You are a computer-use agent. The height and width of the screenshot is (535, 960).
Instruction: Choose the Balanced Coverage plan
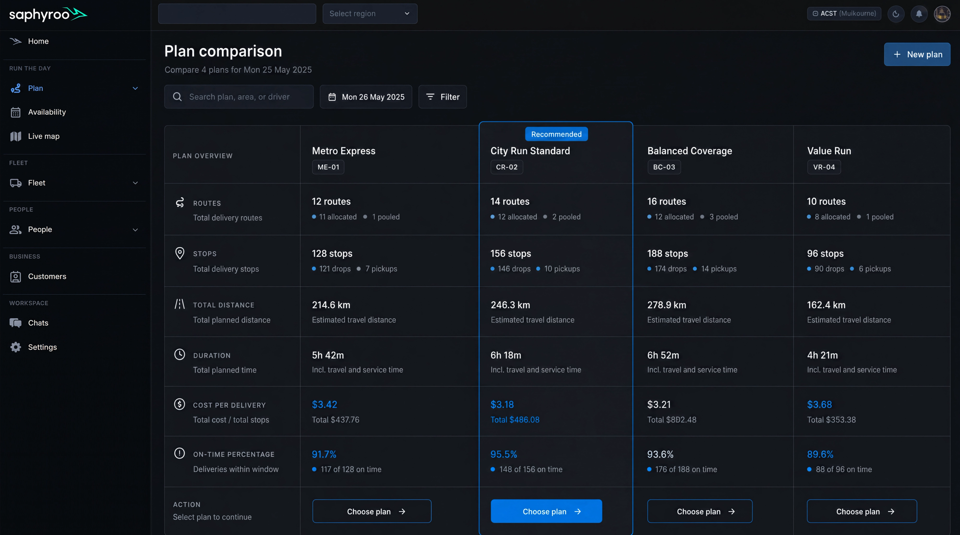700,511
